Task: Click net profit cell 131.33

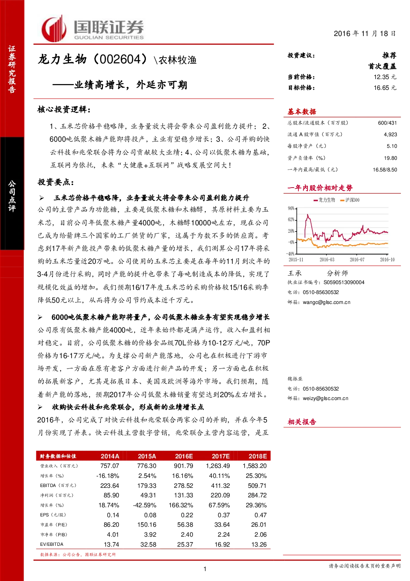Action: [x=184, y=495]
